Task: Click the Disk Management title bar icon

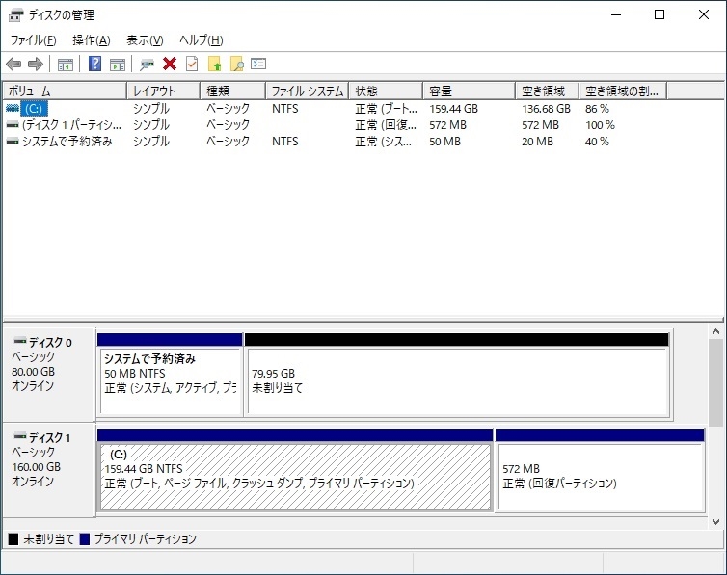Action: 15,15
